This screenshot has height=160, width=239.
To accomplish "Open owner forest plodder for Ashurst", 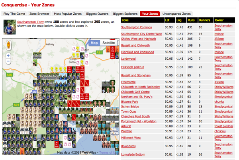I will pos(224,126).
